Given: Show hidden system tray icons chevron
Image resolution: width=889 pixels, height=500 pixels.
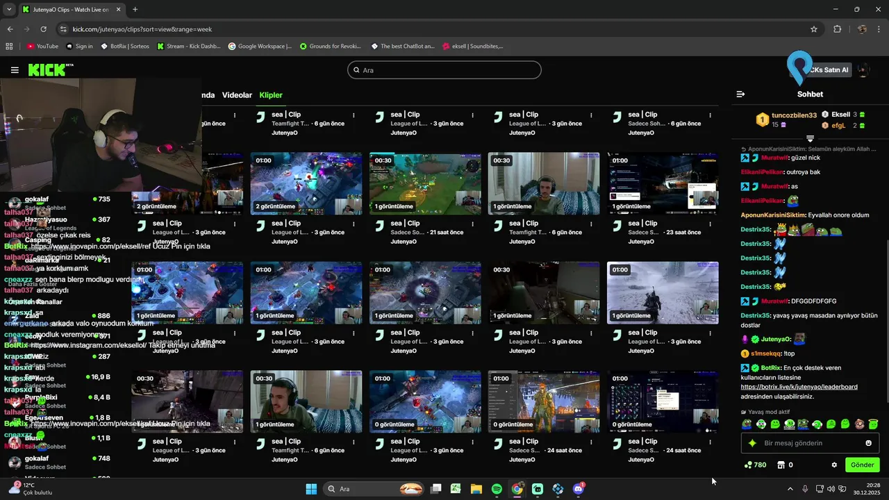Looking at the screenshot, I should coord(790,489).
